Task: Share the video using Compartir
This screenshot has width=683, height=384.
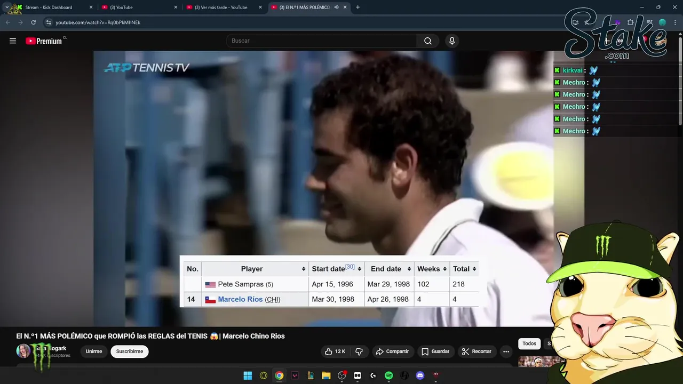Action: point(392,351)
